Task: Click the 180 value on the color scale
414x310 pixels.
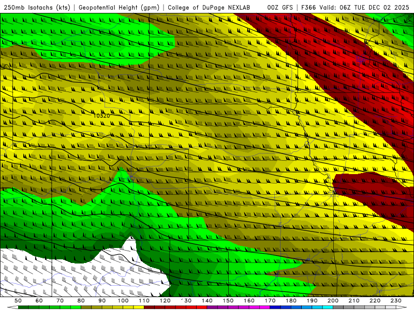Action: (291, 301)
